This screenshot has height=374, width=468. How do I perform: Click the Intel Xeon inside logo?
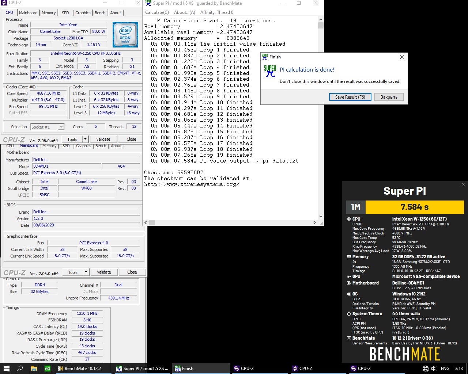coord(125,34)
